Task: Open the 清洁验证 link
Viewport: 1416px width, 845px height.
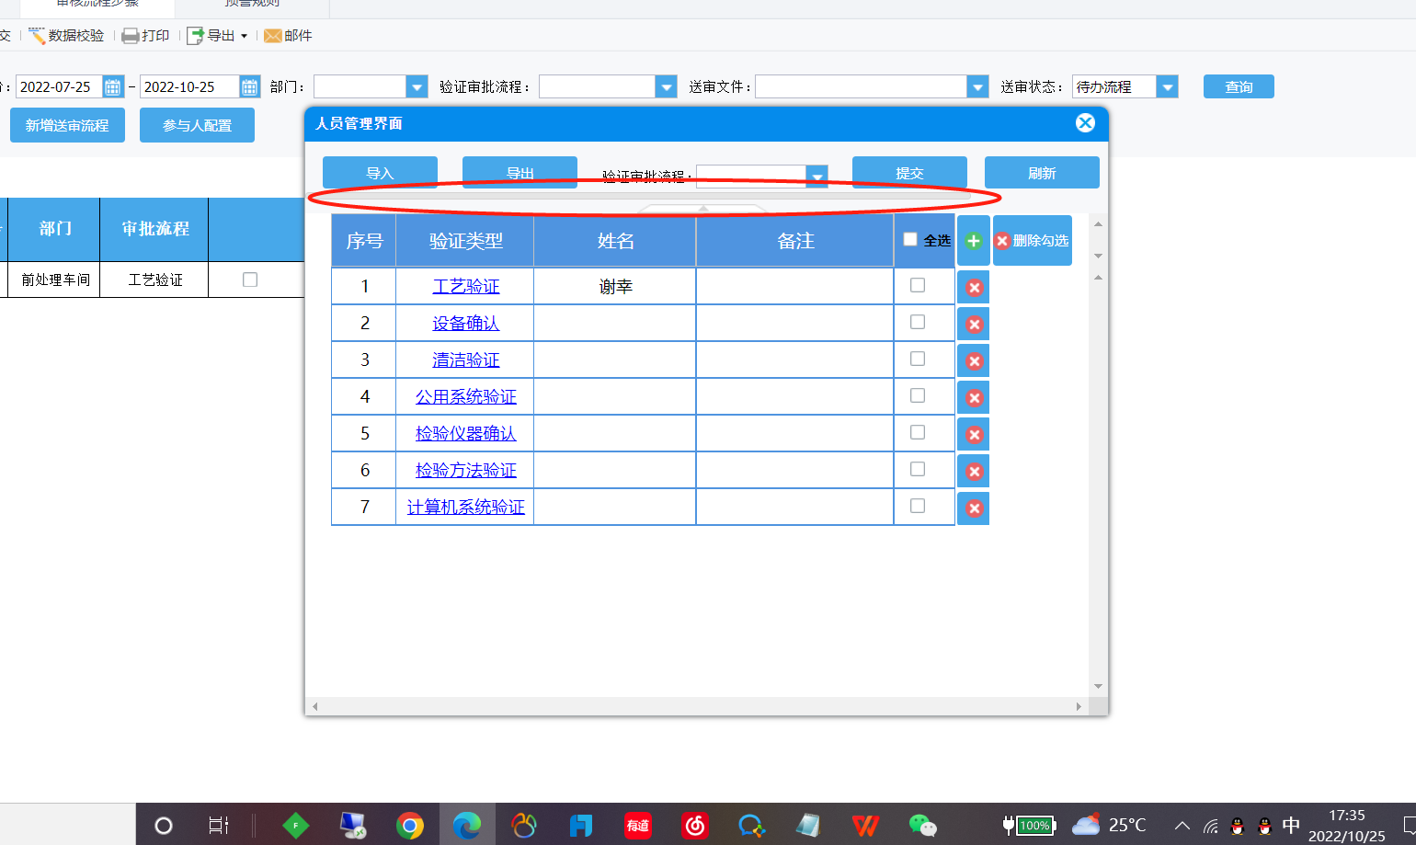Action: coord(466,360)
